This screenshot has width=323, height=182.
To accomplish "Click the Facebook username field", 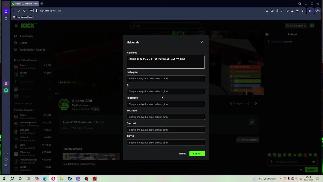I will click(x=166, y=104).
